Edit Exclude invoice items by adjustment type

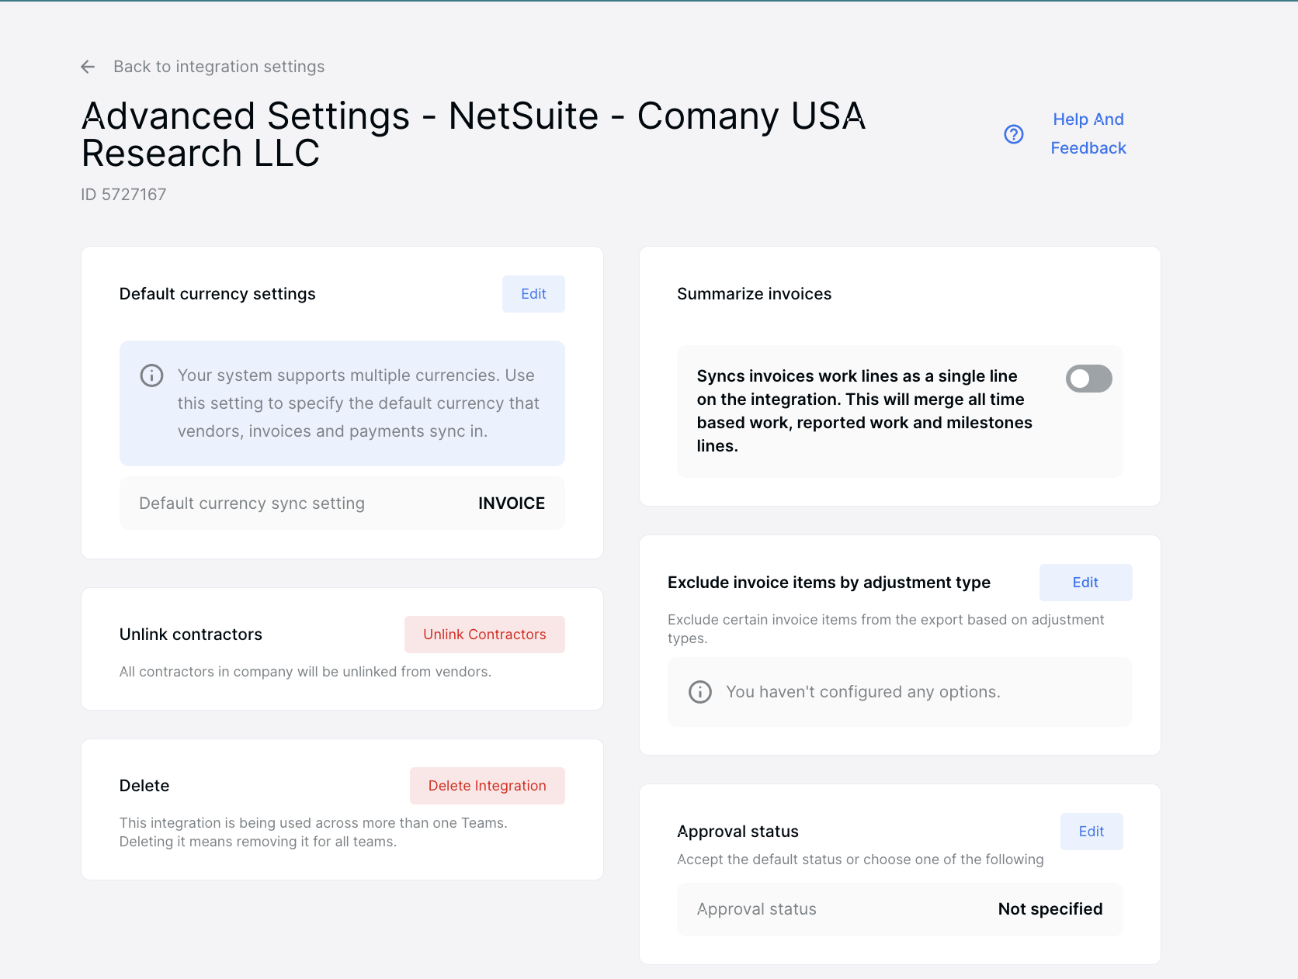[x=1085, y=583]
